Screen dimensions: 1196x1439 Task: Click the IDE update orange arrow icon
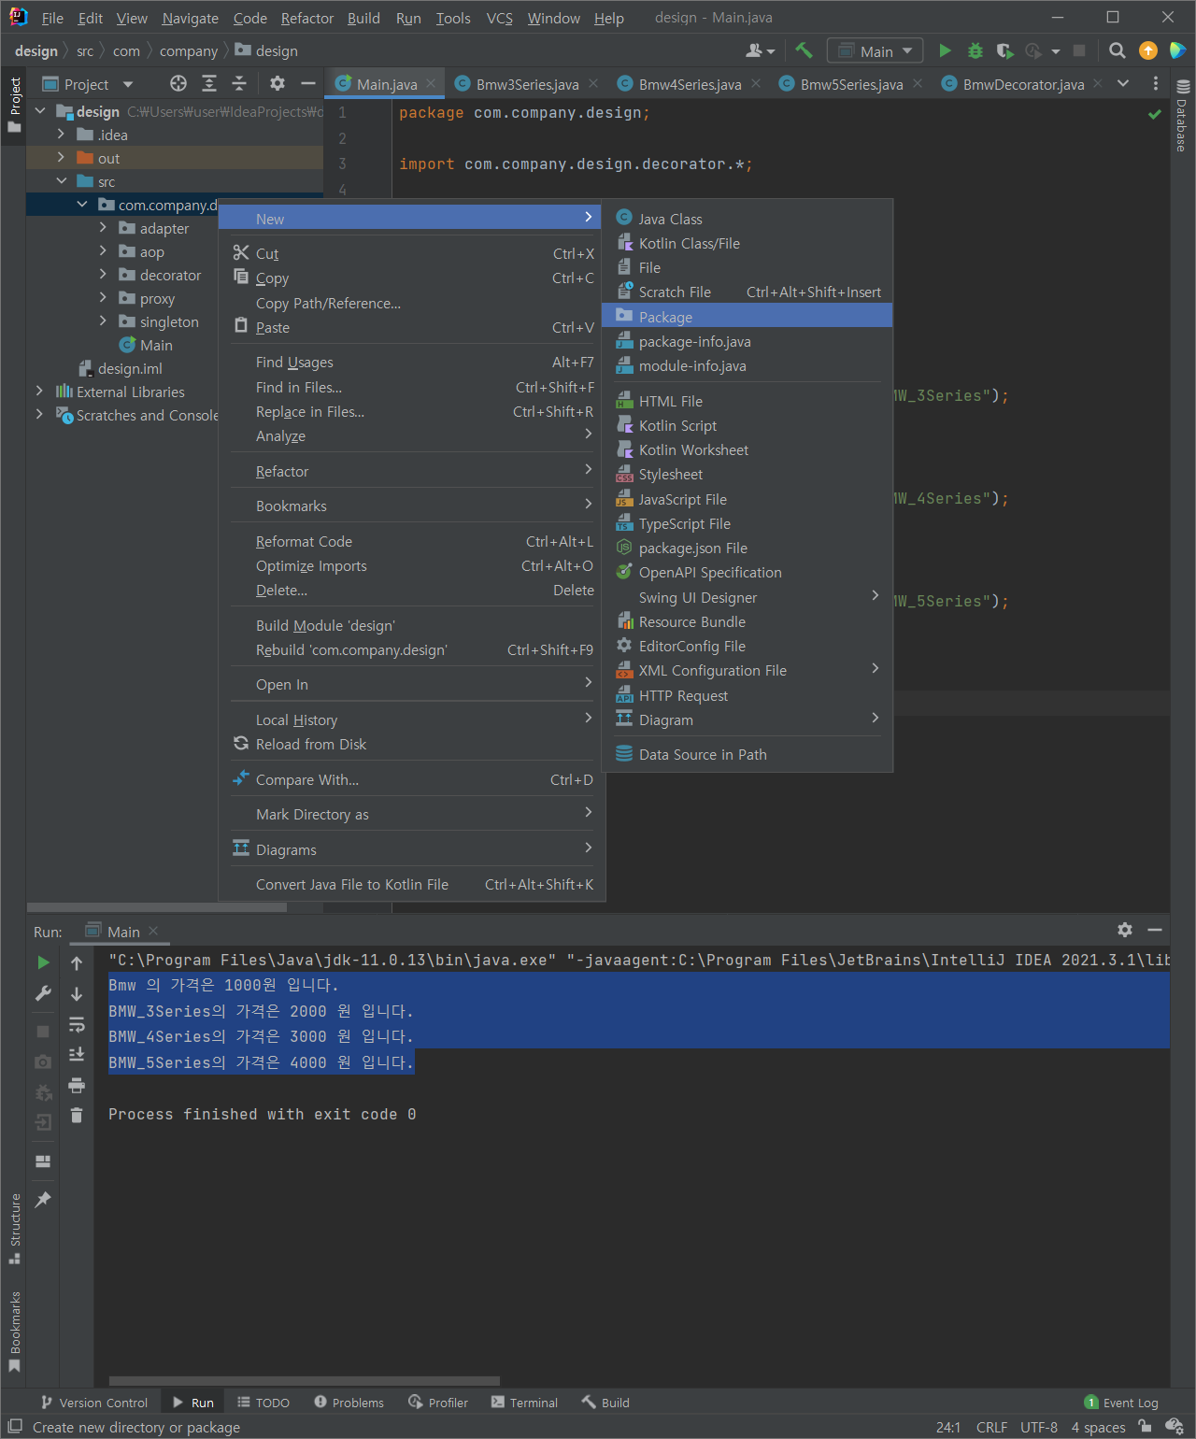click(1148, 50)
